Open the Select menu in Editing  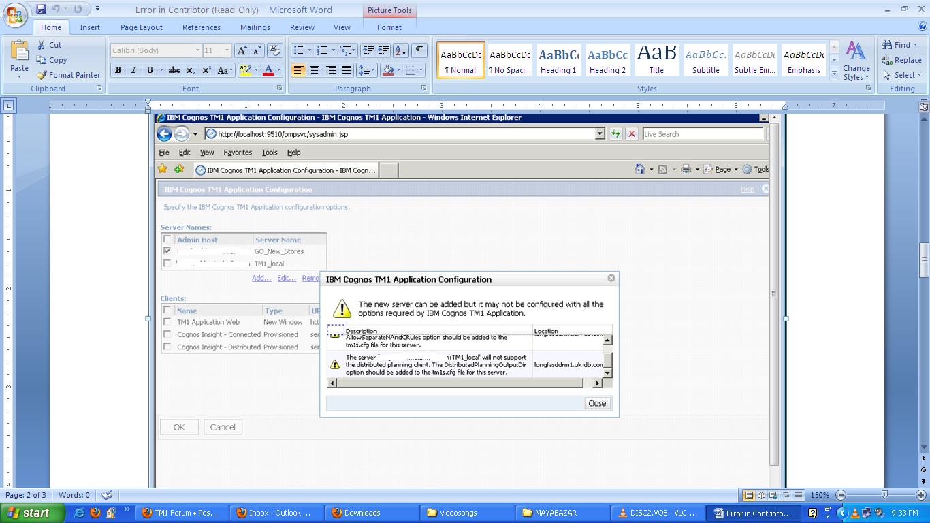902,75
